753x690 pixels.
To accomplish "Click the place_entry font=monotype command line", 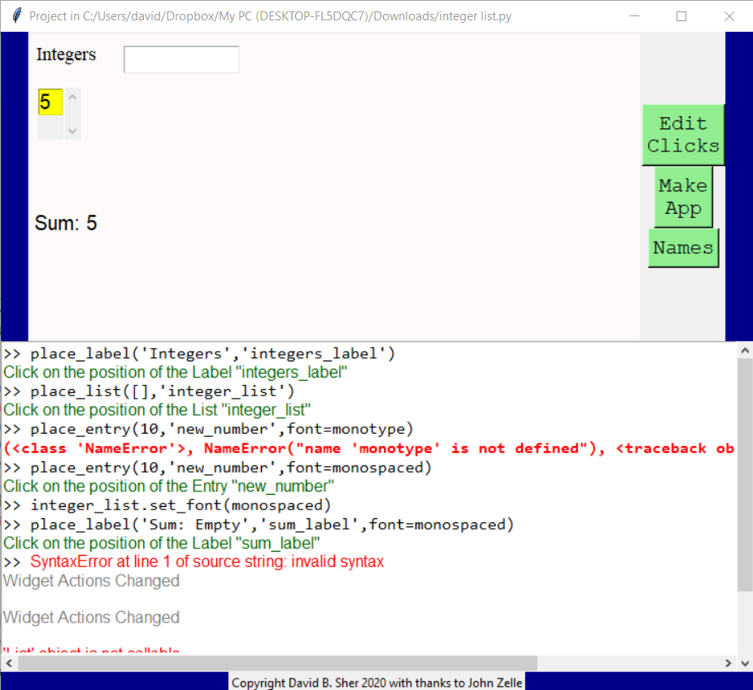I will point(208,429).
